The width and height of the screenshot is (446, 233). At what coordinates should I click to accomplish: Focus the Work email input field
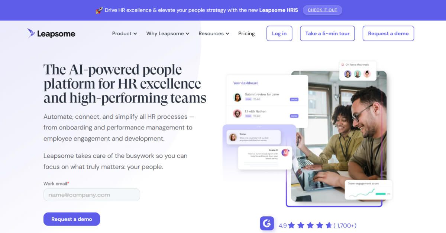(92, 195)
